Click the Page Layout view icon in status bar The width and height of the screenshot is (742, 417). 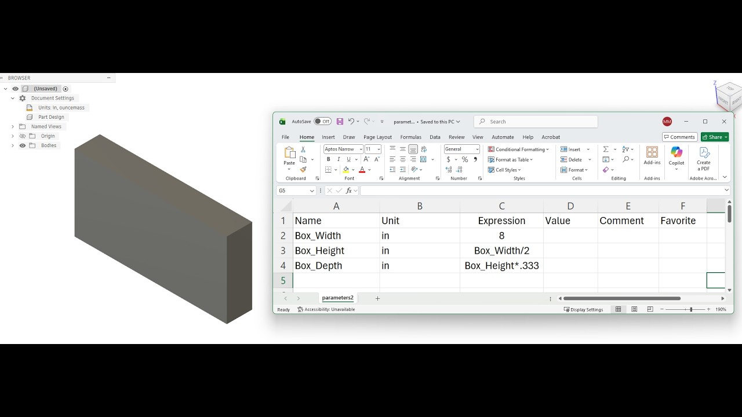[634, 309]
